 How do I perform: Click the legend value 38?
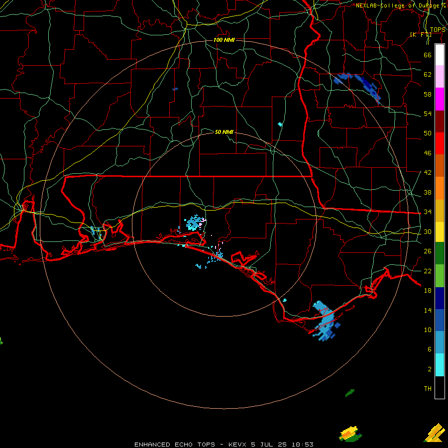coord(428,192)
